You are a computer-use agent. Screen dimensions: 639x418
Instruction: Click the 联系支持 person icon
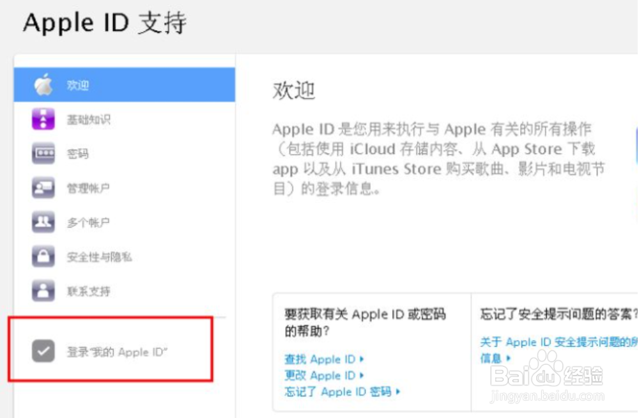(x=43, y=291)
